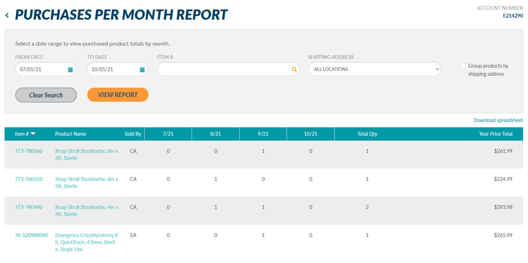The width and height of the screenshot is (528, 263).
Task: Expand the Shipping Address dropdown
Action: coord(374,69)
